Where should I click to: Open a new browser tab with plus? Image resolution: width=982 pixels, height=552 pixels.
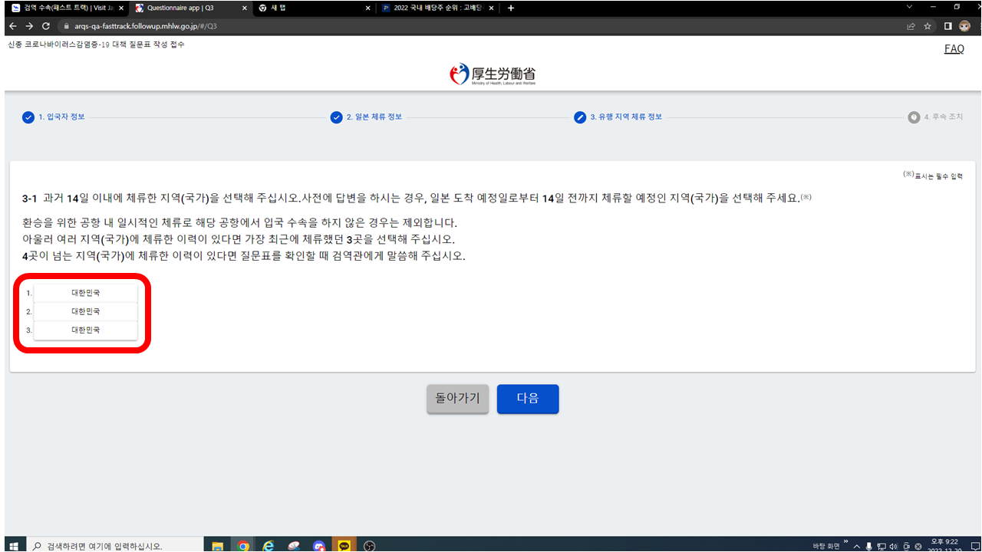511,8
